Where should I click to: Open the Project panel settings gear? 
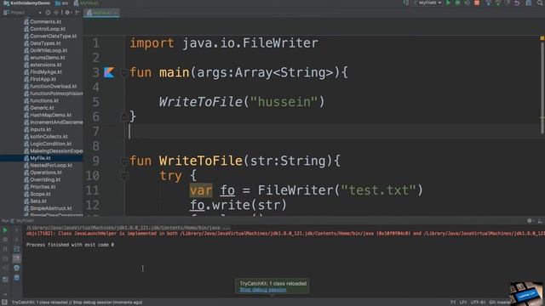pyautogui.click(x=67, y=13)
